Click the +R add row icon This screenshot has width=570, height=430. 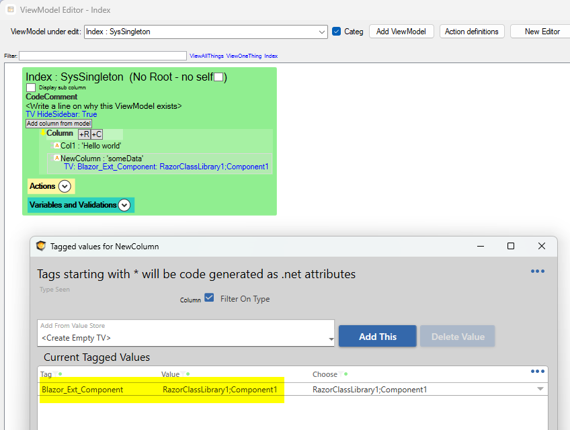point(84,134)
